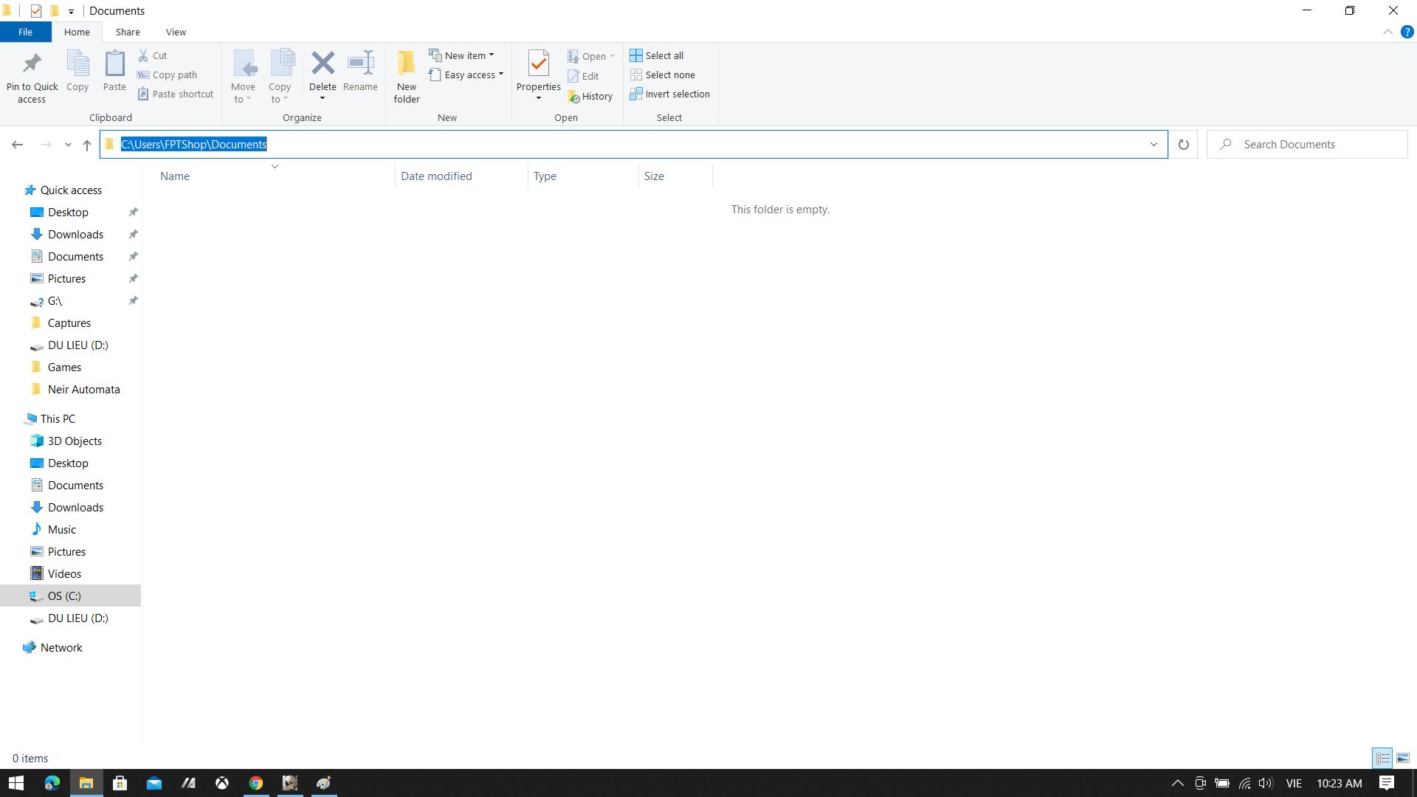Click Invert selection in Select group
The height and width of the screenshot is (797, 1417).
[669, 94]
